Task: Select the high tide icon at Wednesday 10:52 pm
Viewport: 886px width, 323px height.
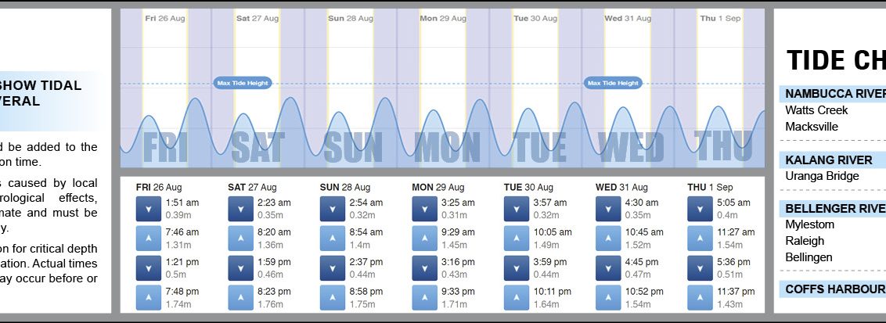Action: pos(609,298)
